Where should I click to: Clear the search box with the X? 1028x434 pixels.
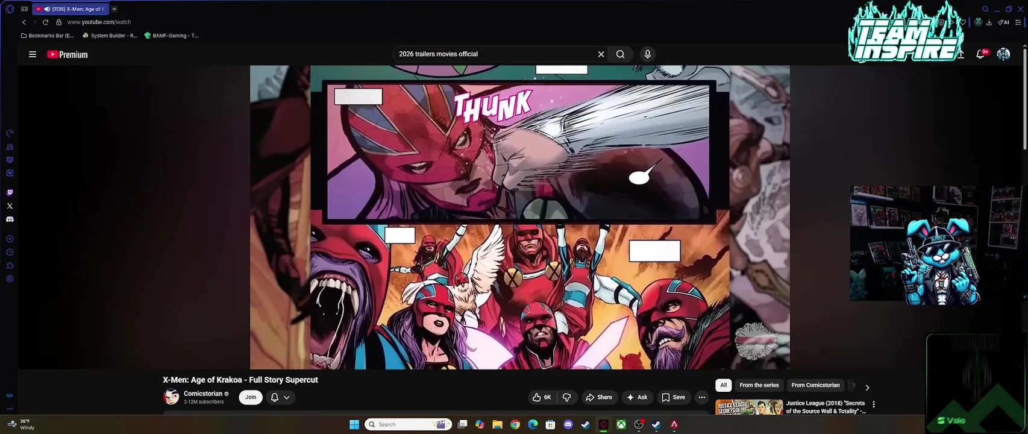point(601,54)
